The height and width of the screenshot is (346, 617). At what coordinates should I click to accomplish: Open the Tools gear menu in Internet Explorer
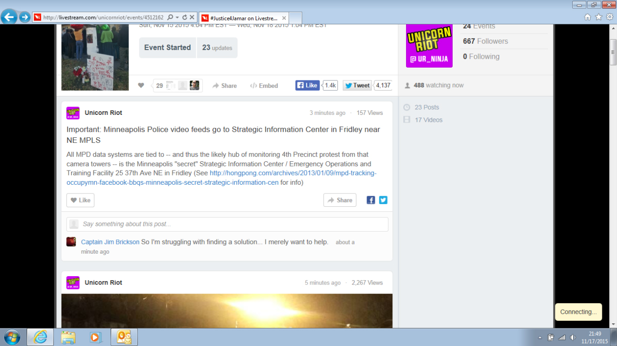[x=610, y=17]
